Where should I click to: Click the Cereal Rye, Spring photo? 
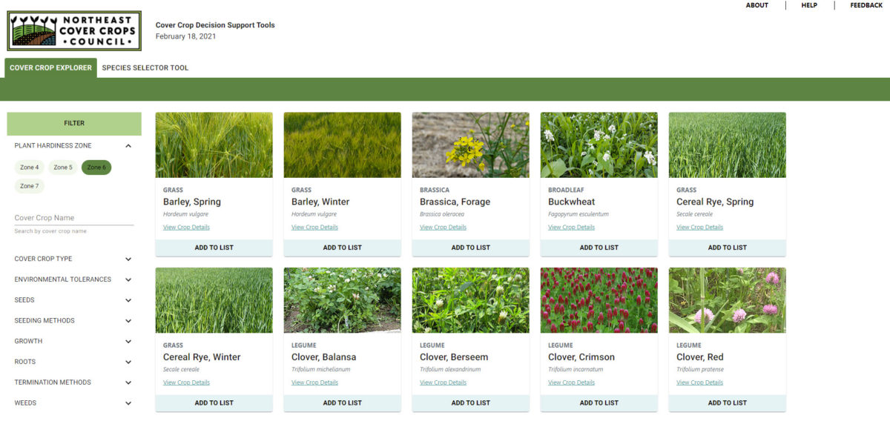[728, 145]
